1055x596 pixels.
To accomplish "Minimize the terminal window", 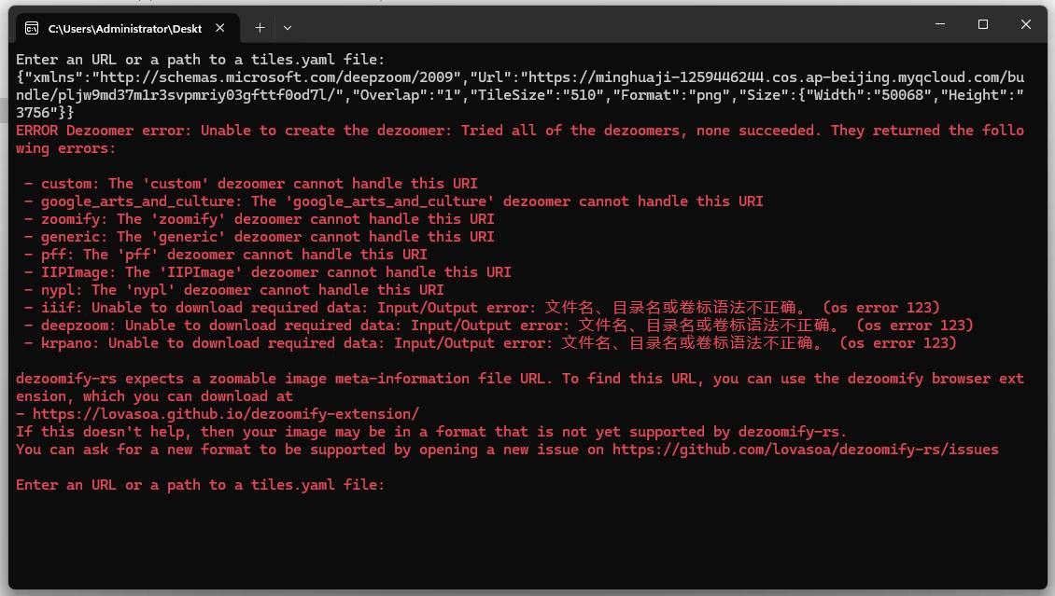I will pyautogui.click(x=940, y=25).
